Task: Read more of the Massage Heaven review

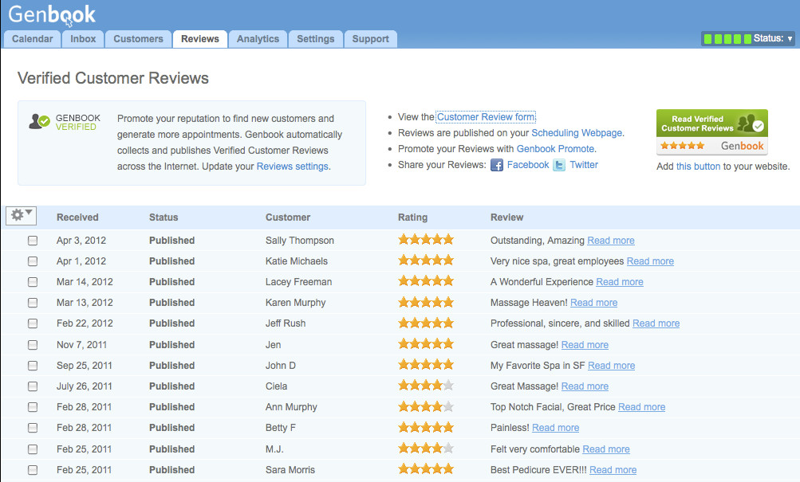Action: 593,302
